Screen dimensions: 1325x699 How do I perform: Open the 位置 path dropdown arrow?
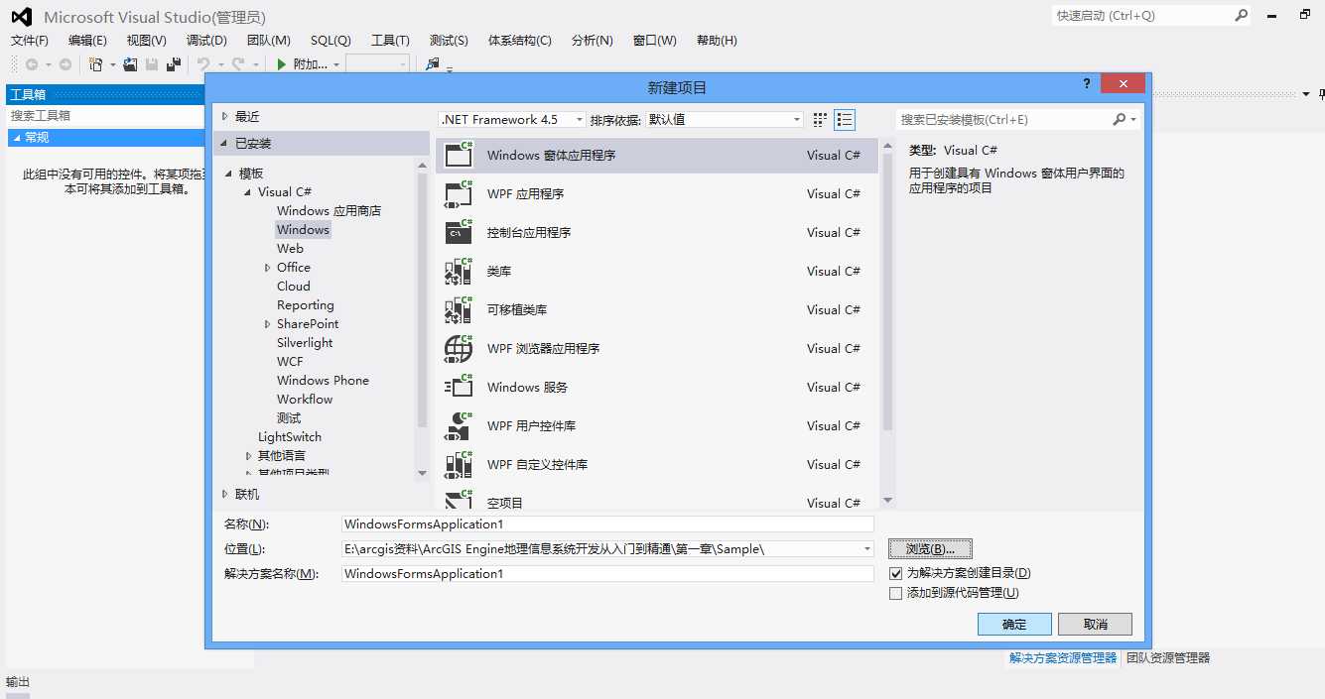coord(866,548)
